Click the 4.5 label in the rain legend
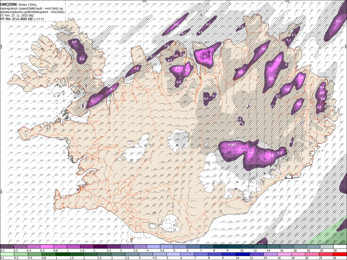 pos(155,258)
